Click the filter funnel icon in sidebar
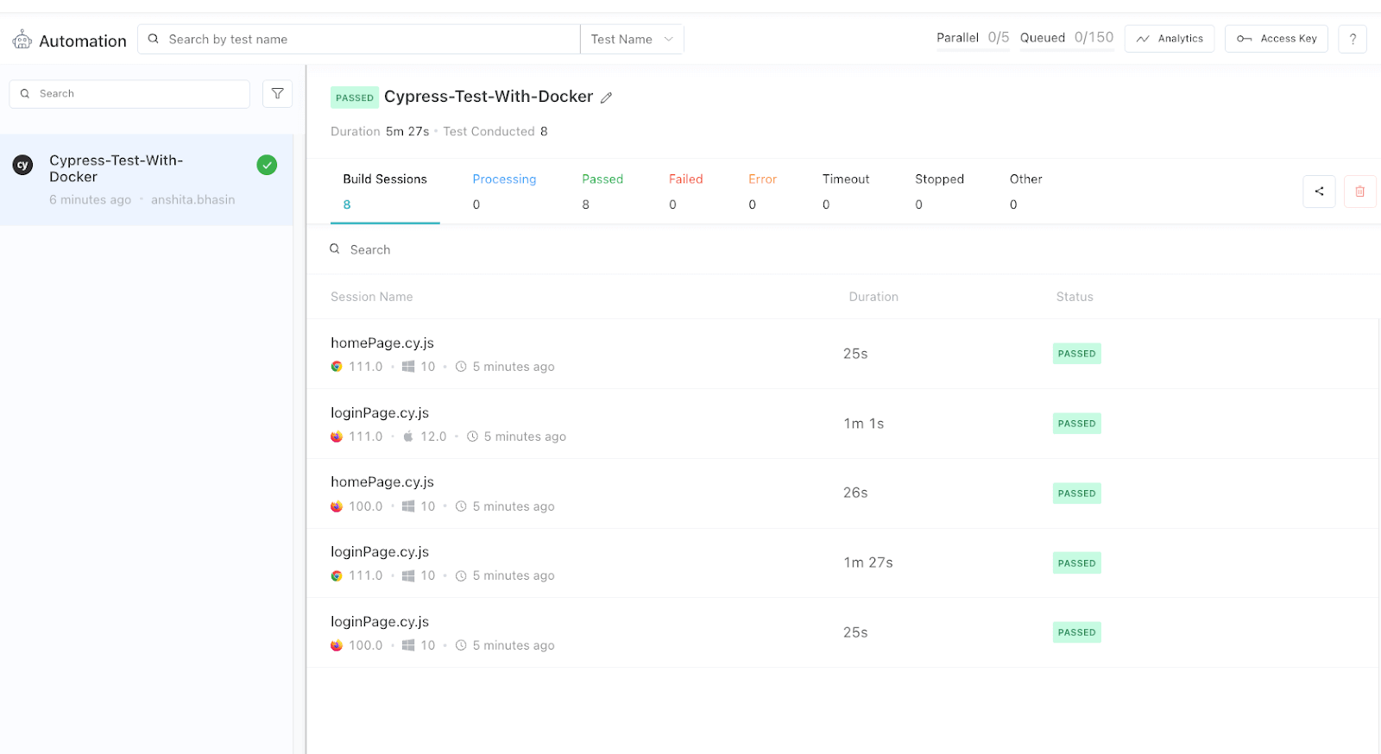This screenshot has width=1381, height=754. [277, 93]
